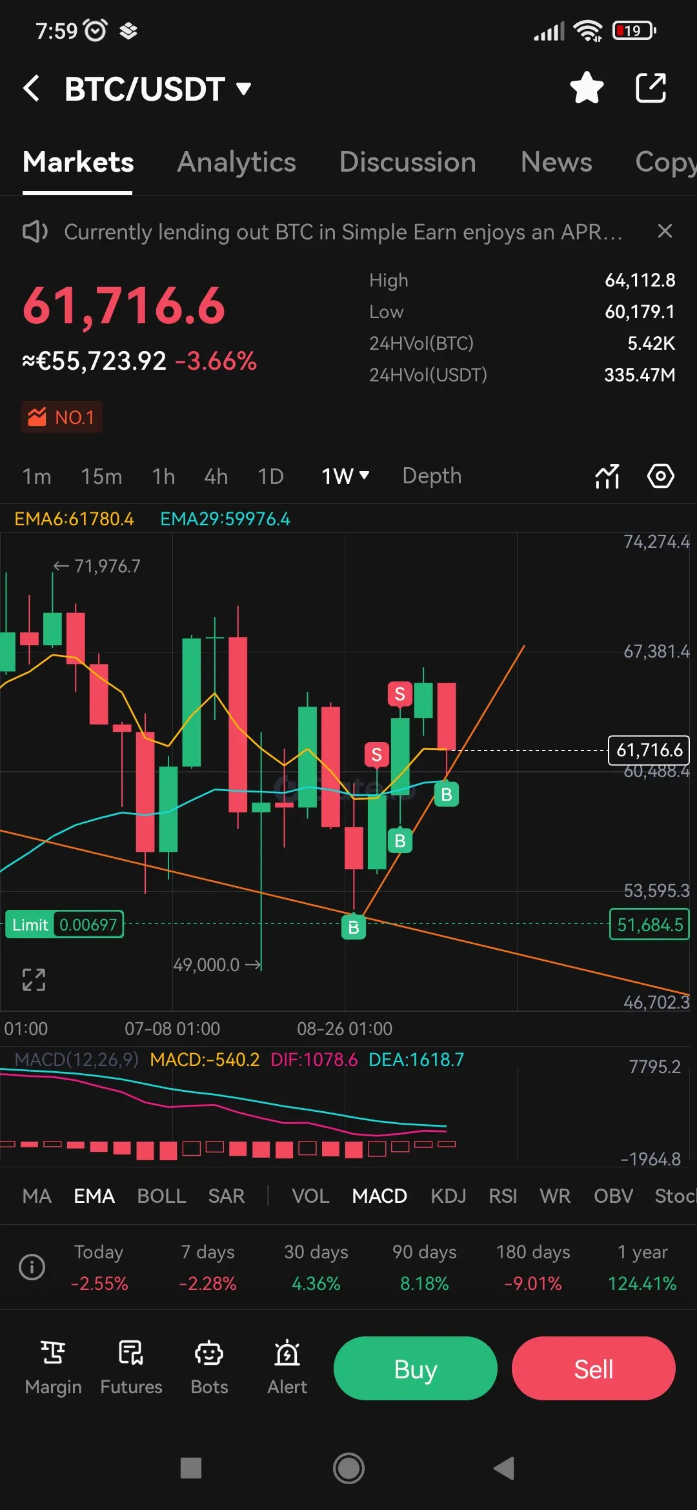
Task: Open the Discussion tab
Action: 408,162
